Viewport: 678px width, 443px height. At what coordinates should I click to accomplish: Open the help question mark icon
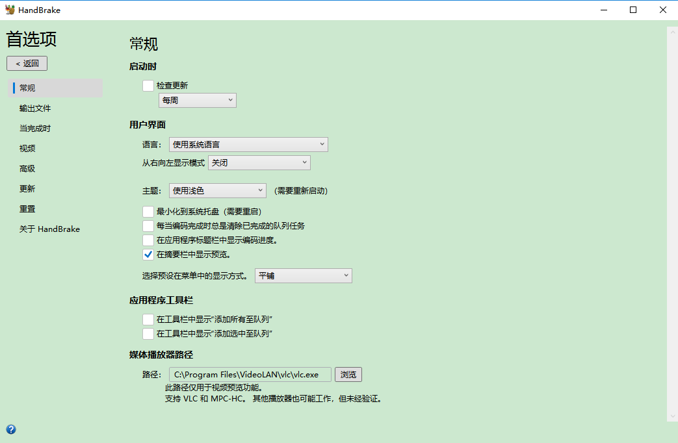point(11,429)
